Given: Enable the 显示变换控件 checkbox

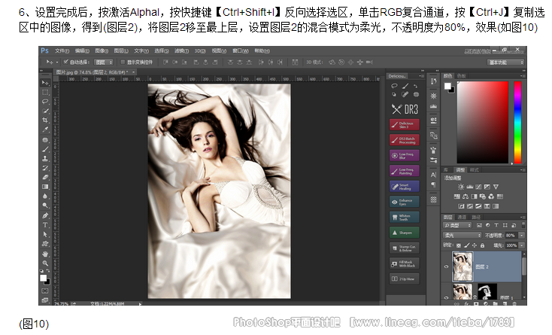Looking at the screenshot, I should pos(123,62).
